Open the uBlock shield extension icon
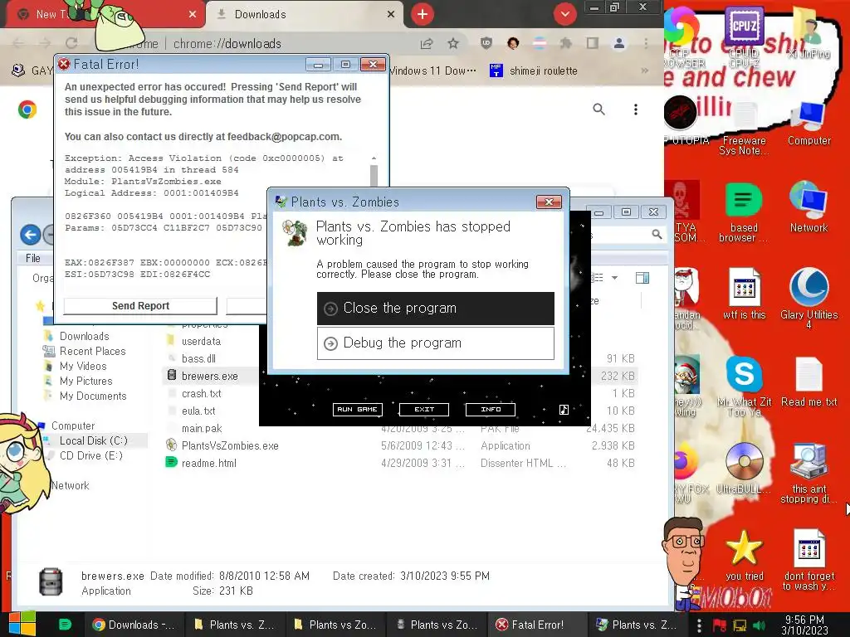Screen dimensions: 850x637 tap(486, 43)
